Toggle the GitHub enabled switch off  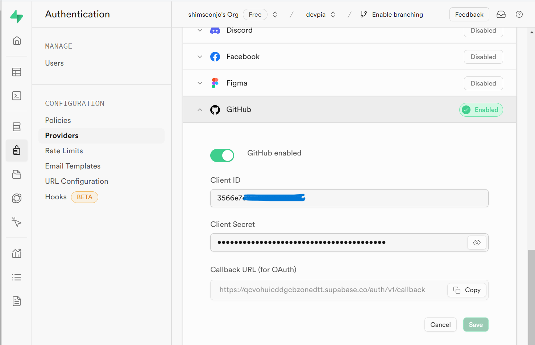coord(222,155)
